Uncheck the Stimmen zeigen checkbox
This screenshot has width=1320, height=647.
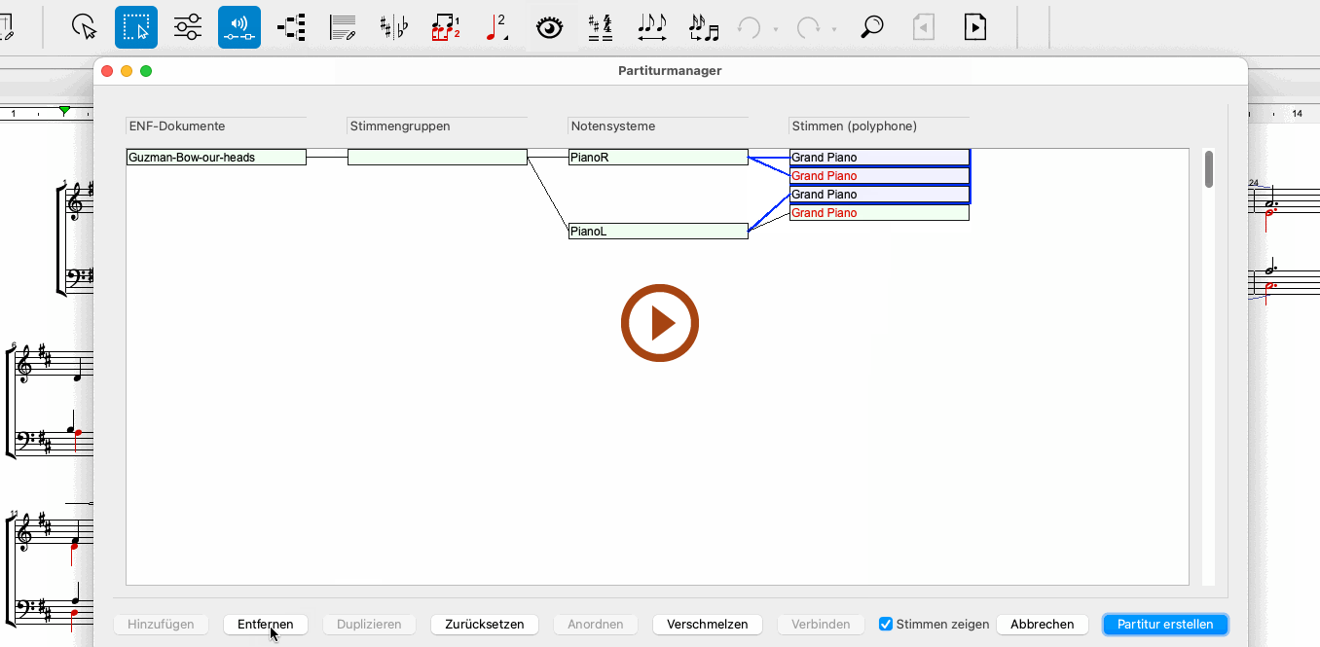point(886,624)
